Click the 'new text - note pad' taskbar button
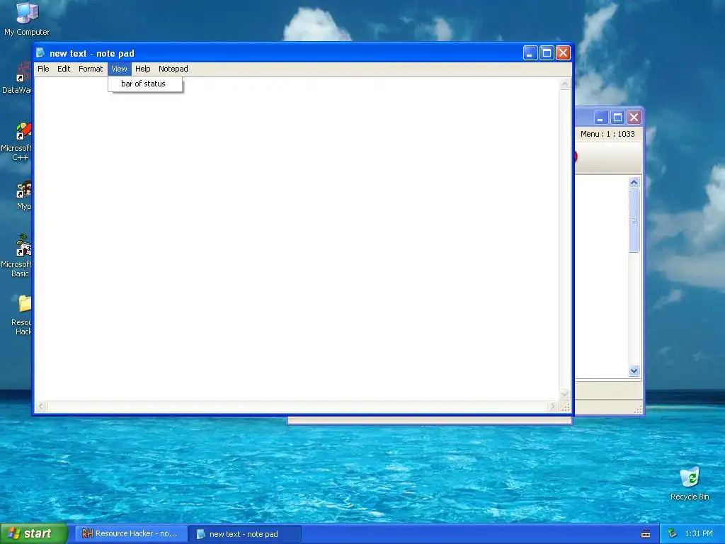Image resolution: width=725 pixels, height=544 pixels. (245, 534)
